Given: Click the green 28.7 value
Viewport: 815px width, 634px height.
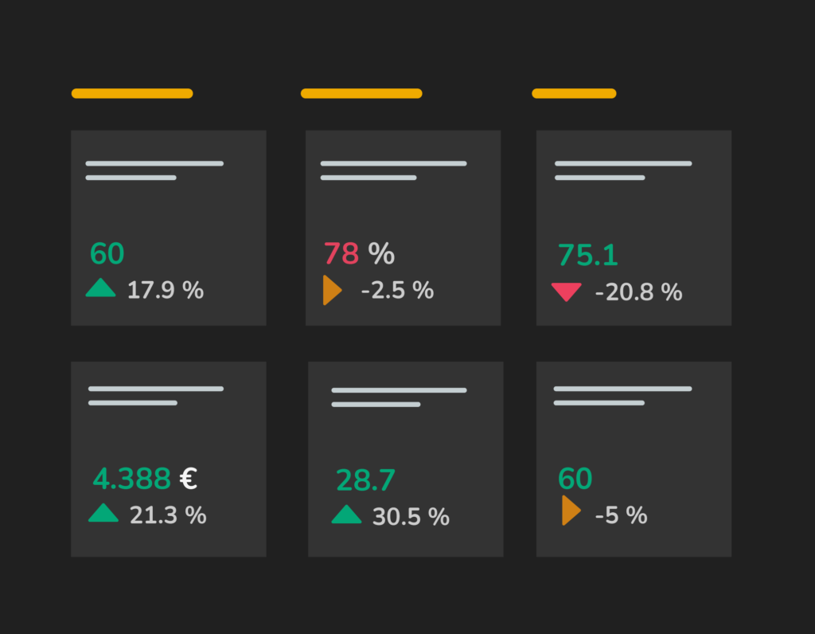Looking at the screenshot, I should 365,480.
